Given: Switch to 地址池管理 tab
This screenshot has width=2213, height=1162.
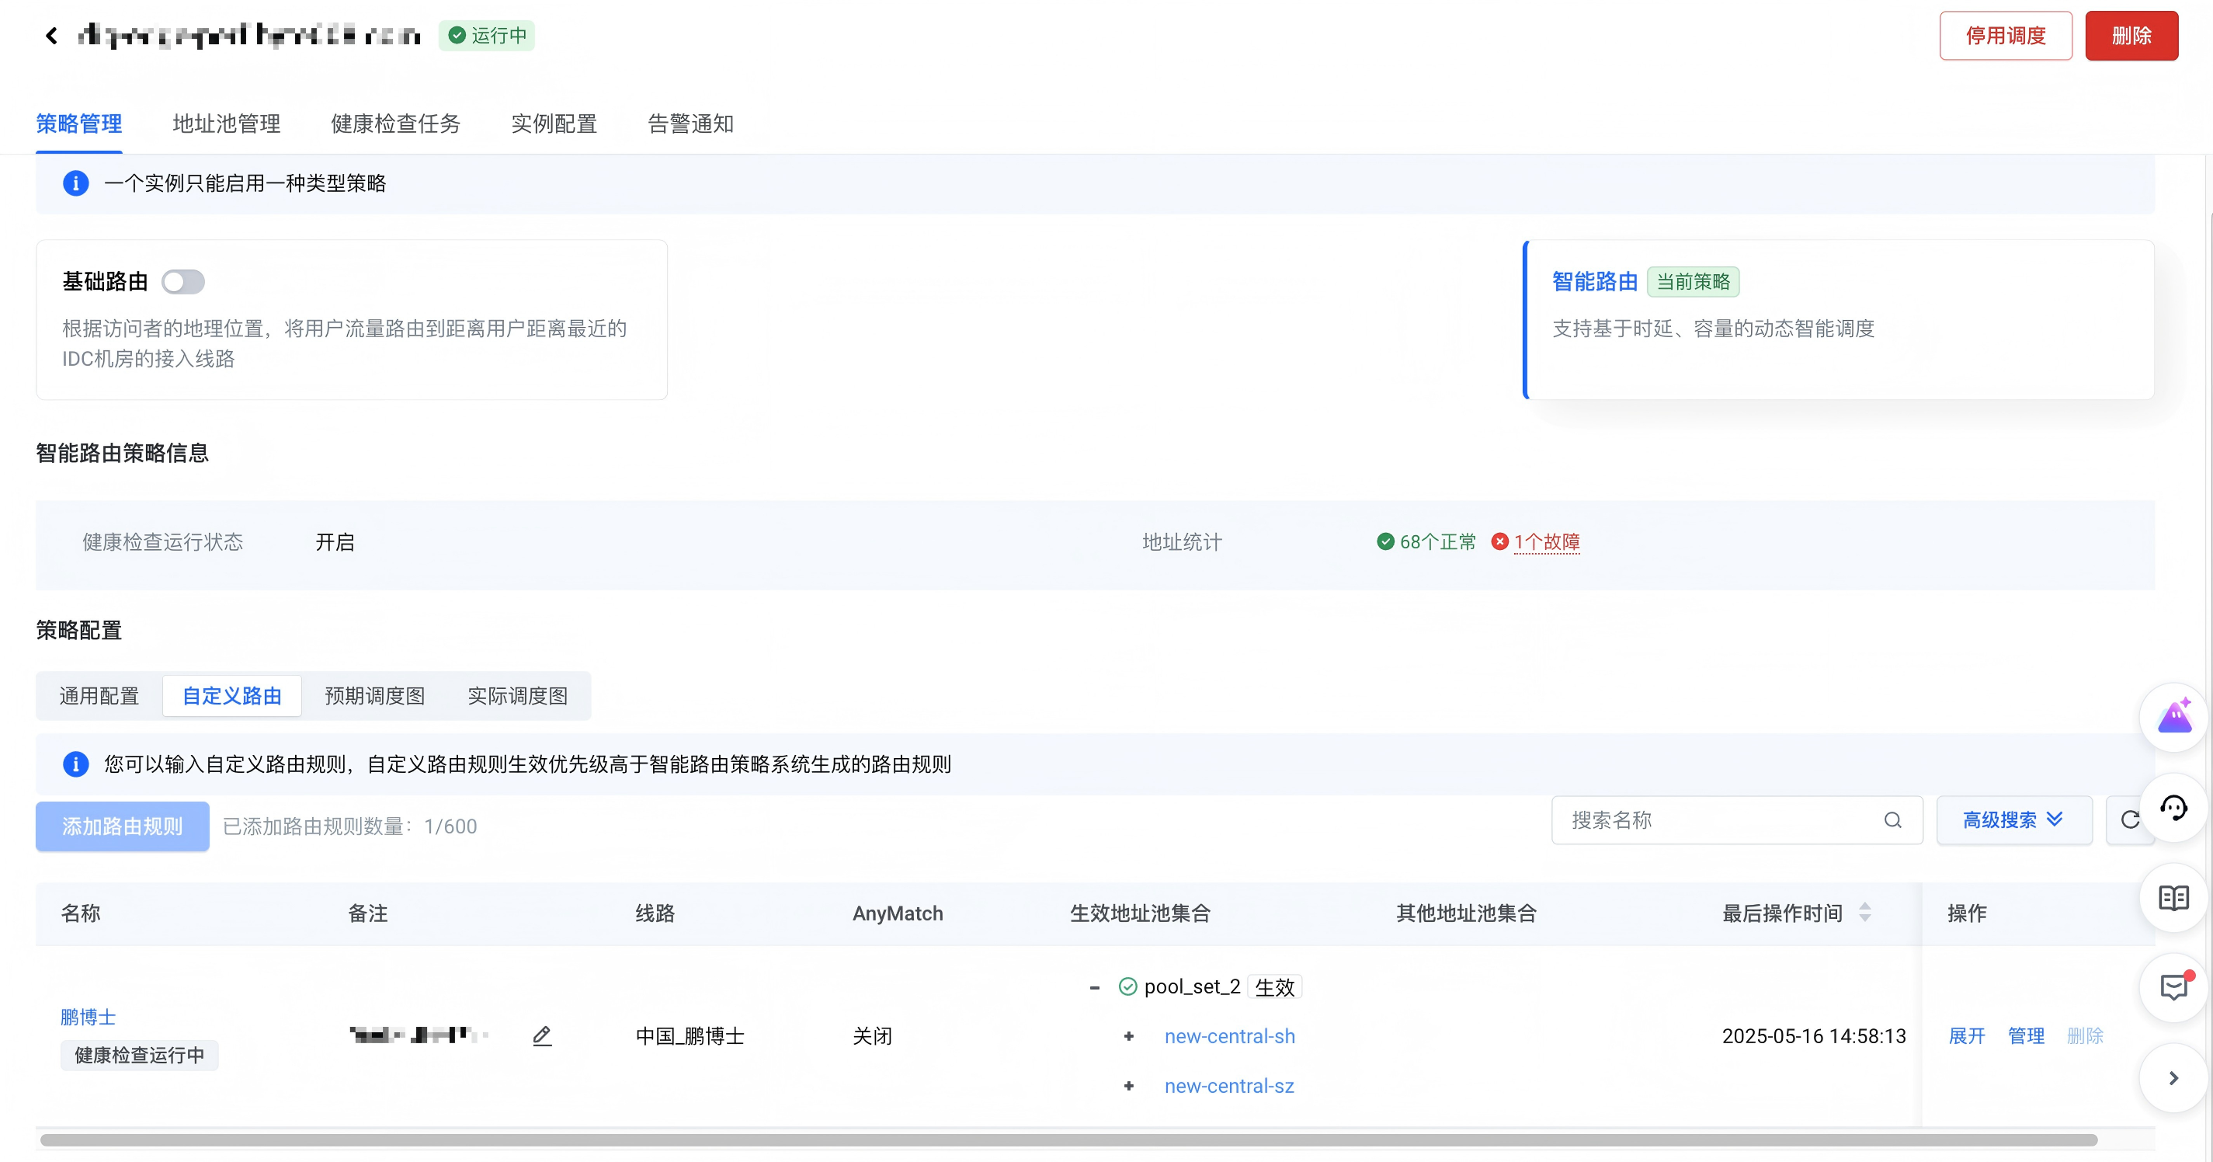Looking at the screenshot, I should (x=226, y=124).
